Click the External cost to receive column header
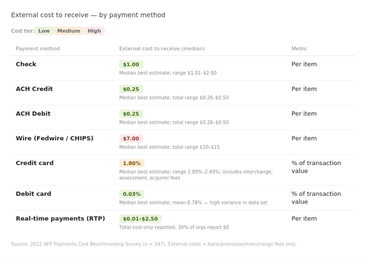Viewport: 367px width, 263px height. 161,49
